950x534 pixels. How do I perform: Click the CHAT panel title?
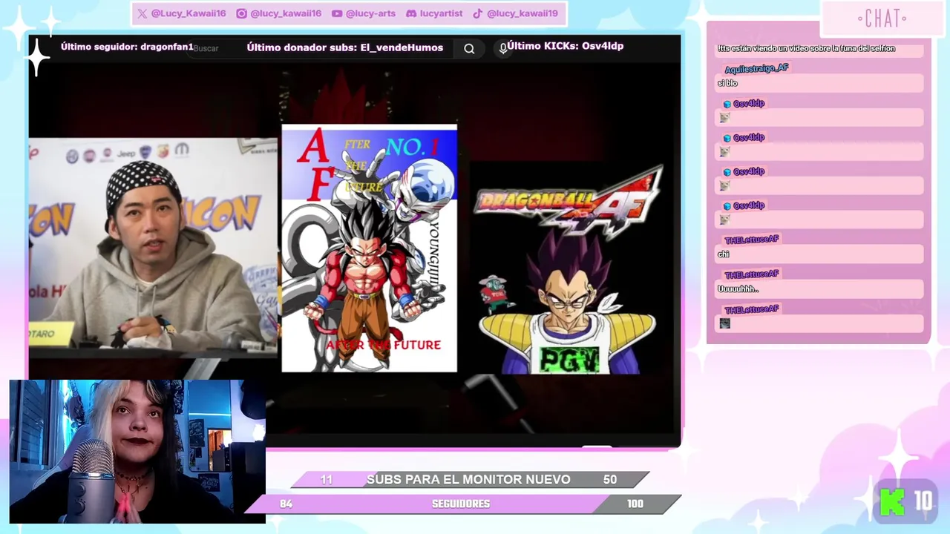pyautogui.click(x=882, y=19)
